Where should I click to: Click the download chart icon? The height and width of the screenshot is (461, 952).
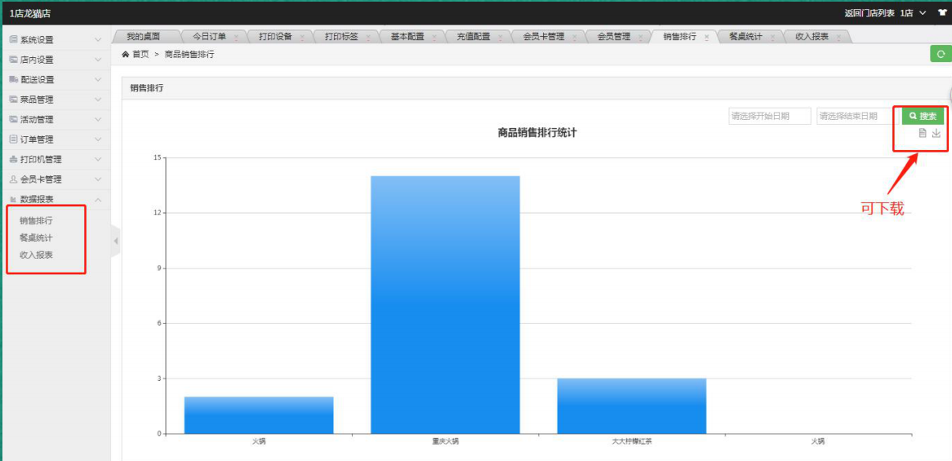(x=936, y=134)
